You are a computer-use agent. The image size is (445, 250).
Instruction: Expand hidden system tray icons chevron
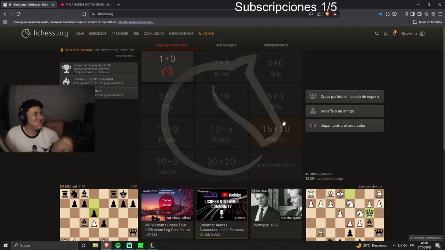point(394,245)
